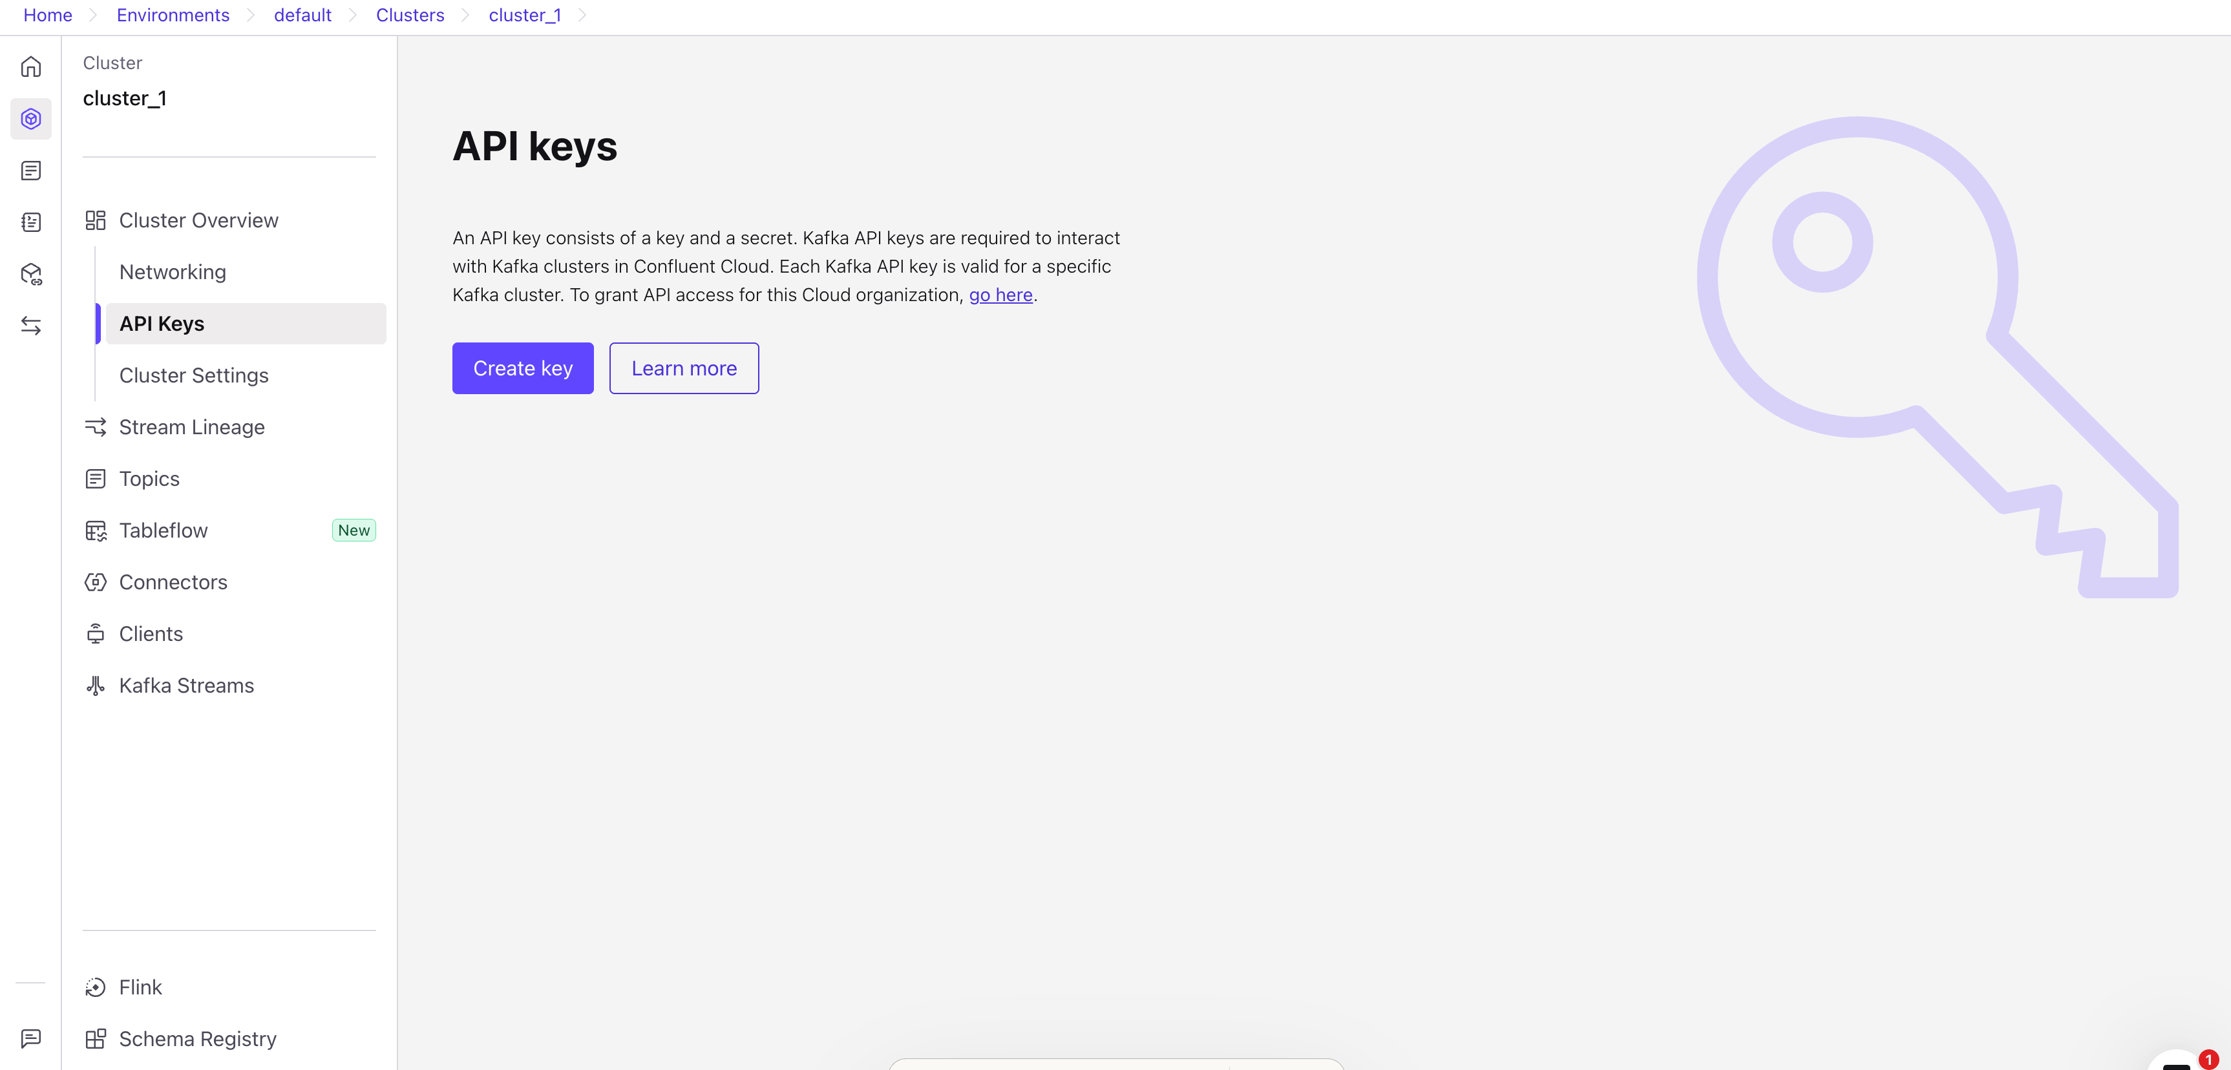Open the Tableflow table icon
Image resolution: width=2231 pixels, height=1070 pixels.
click(96, 530)
